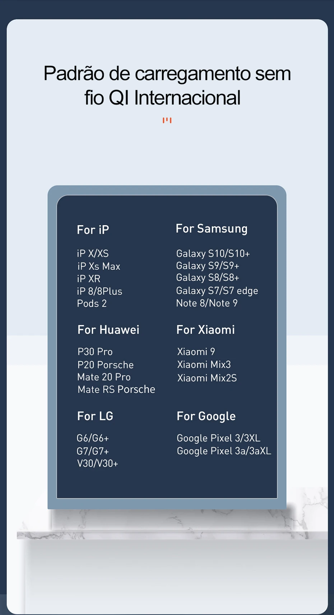
Task: Select the "Pods 2" entry
Action: (x=92, y=304)
